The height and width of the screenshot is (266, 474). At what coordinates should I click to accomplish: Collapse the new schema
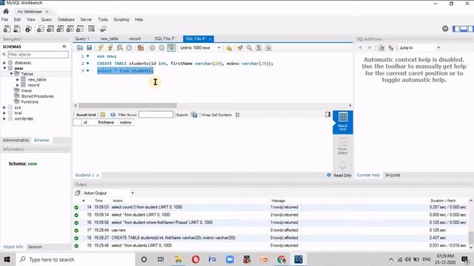[4, 68]
